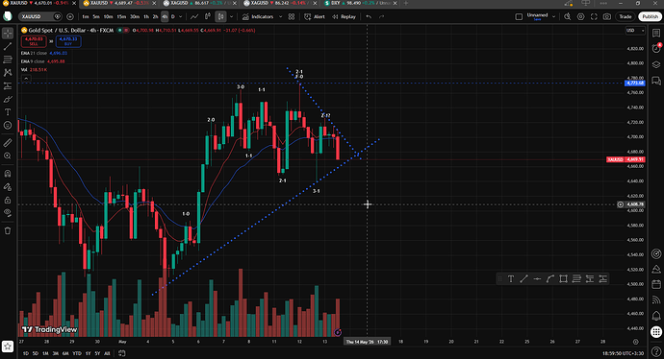
Task: Click the compare or add symbol plus icon
Action: [70, 17]
